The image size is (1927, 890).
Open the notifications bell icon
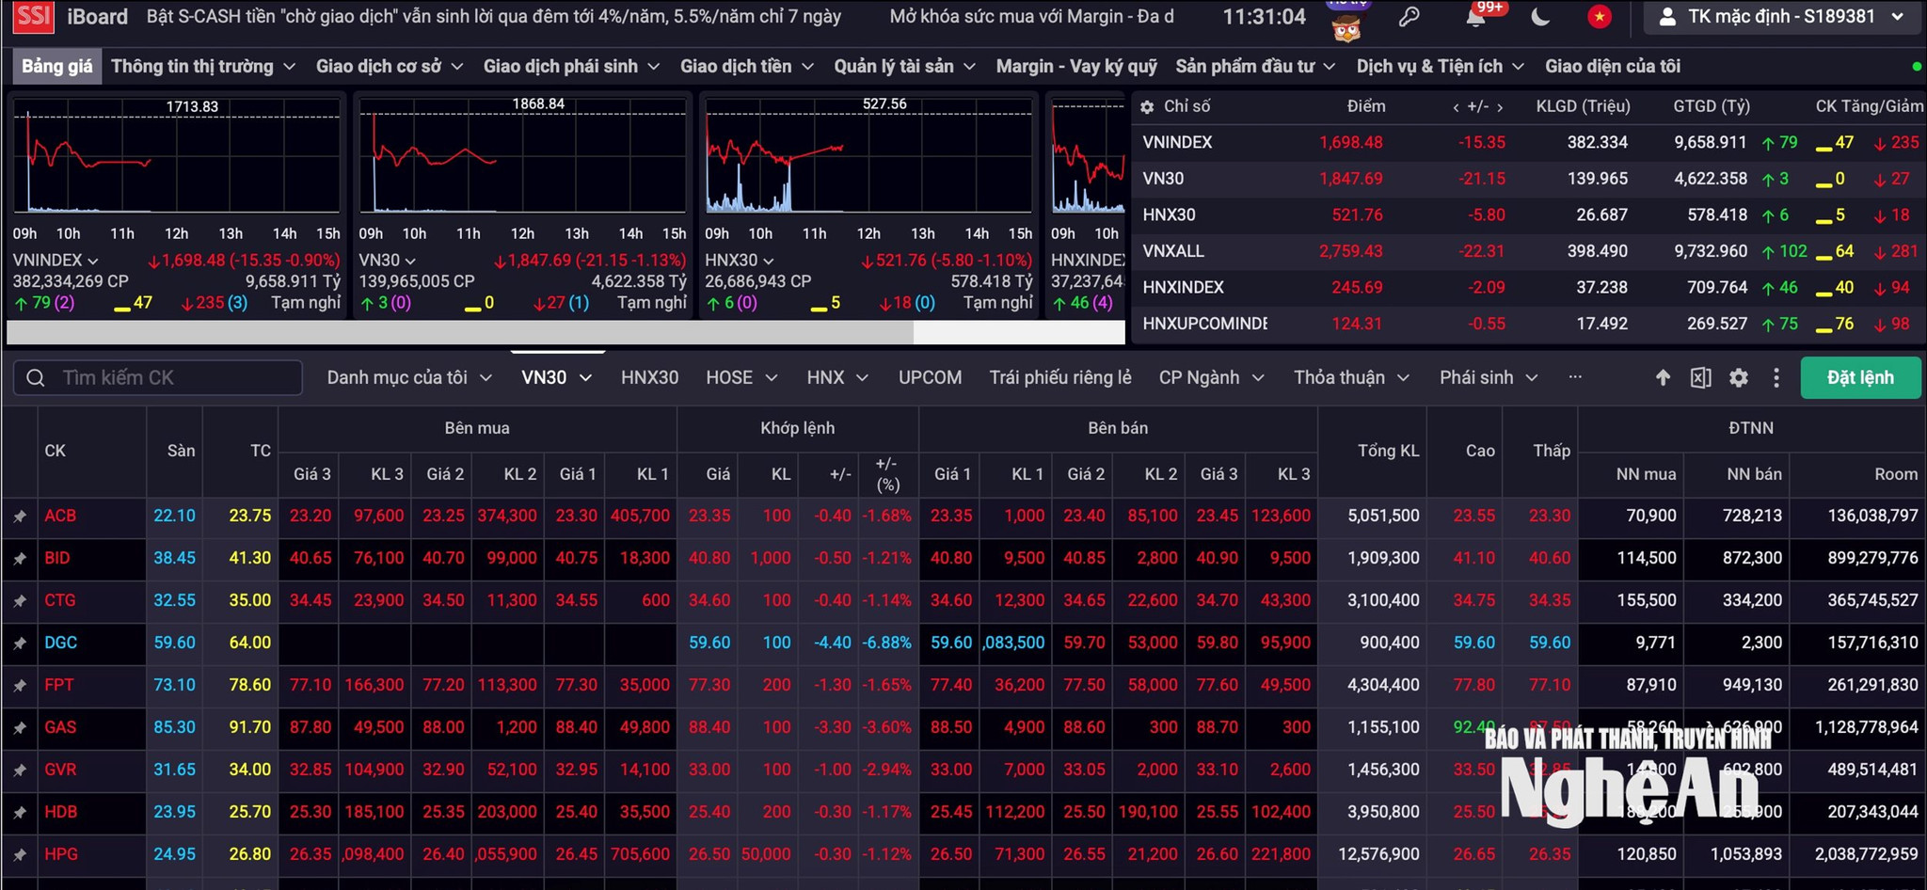(x=1475, y=17)
